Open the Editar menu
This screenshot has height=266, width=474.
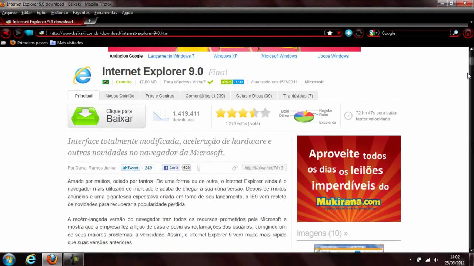click(27, 12)
